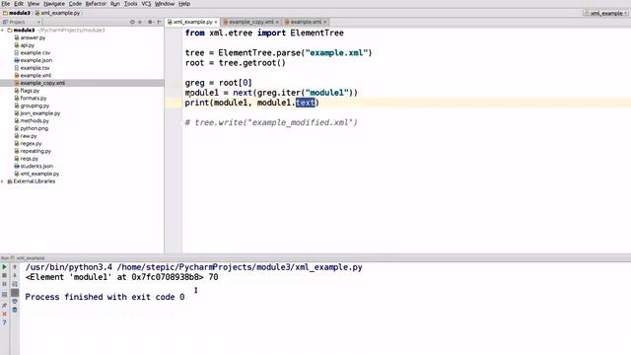Open the Help menu
The width and height of the screenshot is (631, 355).
pyautogui.click(x=184, y=4)
